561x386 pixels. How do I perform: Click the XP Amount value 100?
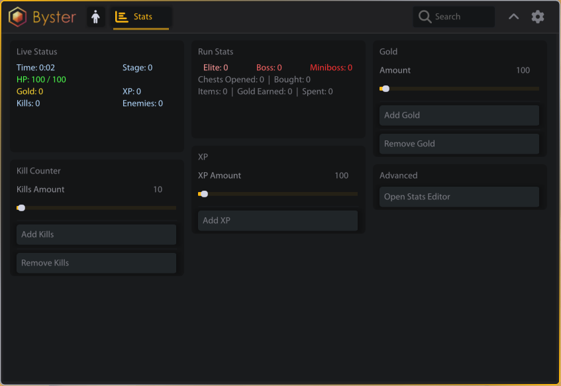(341, 175)
